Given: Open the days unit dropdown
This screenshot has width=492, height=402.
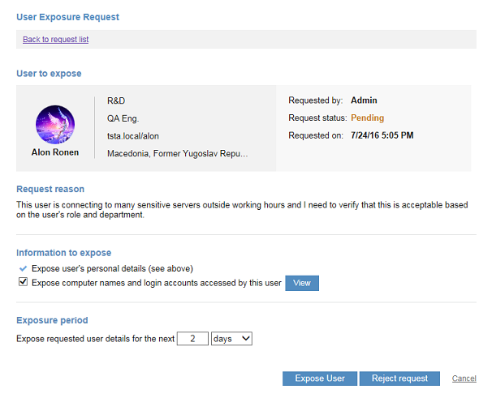Looking at the screenshot, I should point(231,338).
